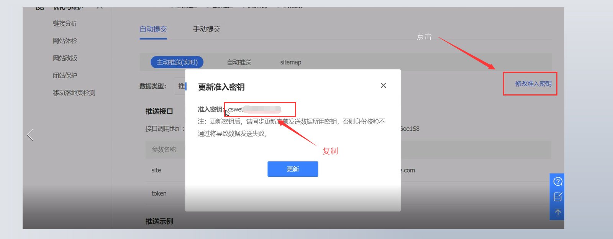Click the blue 更新 button

293,169
